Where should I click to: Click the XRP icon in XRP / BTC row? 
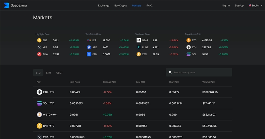click(x=39, y=137)
